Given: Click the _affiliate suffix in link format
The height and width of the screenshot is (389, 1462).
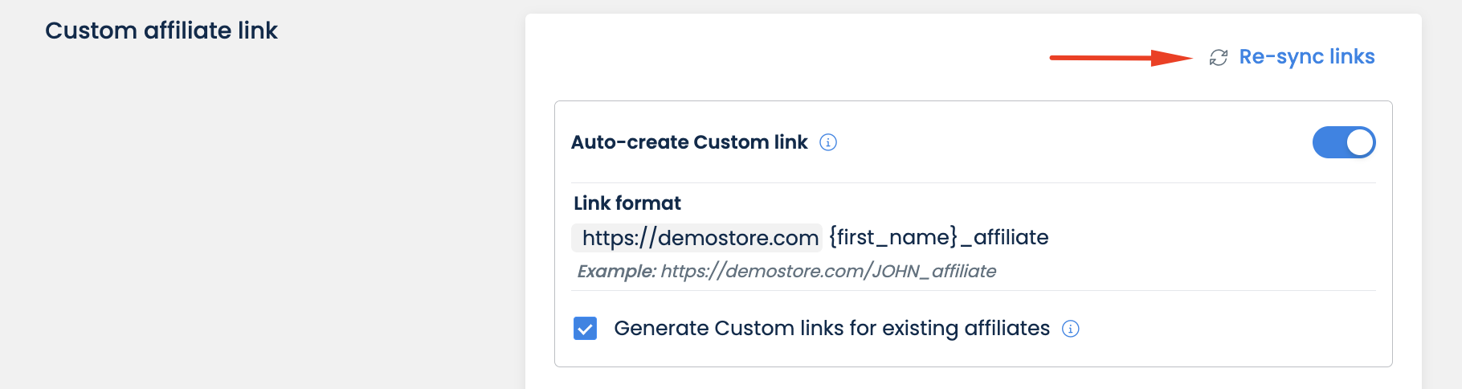Looking at the screenshot, I should point(1005,237).
